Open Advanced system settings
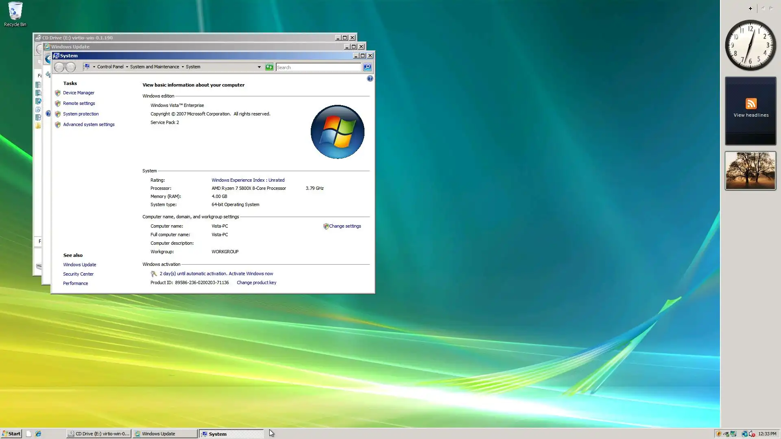The image size is (781, 439). 89,124
